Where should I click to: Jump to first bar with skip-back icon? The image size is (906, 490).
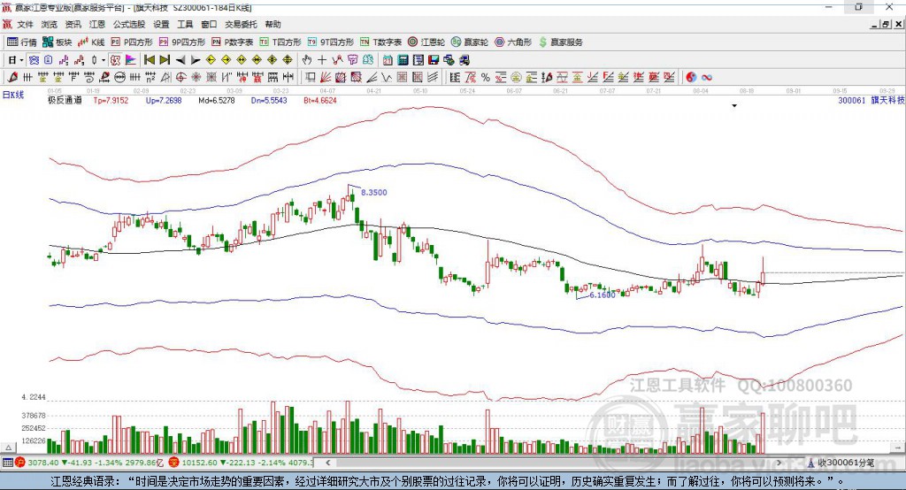point(149,60)
